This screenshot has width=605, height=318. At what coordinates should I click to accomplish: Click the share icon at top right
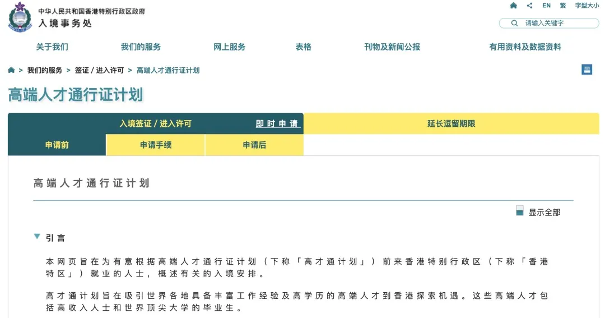coord(529,6)
